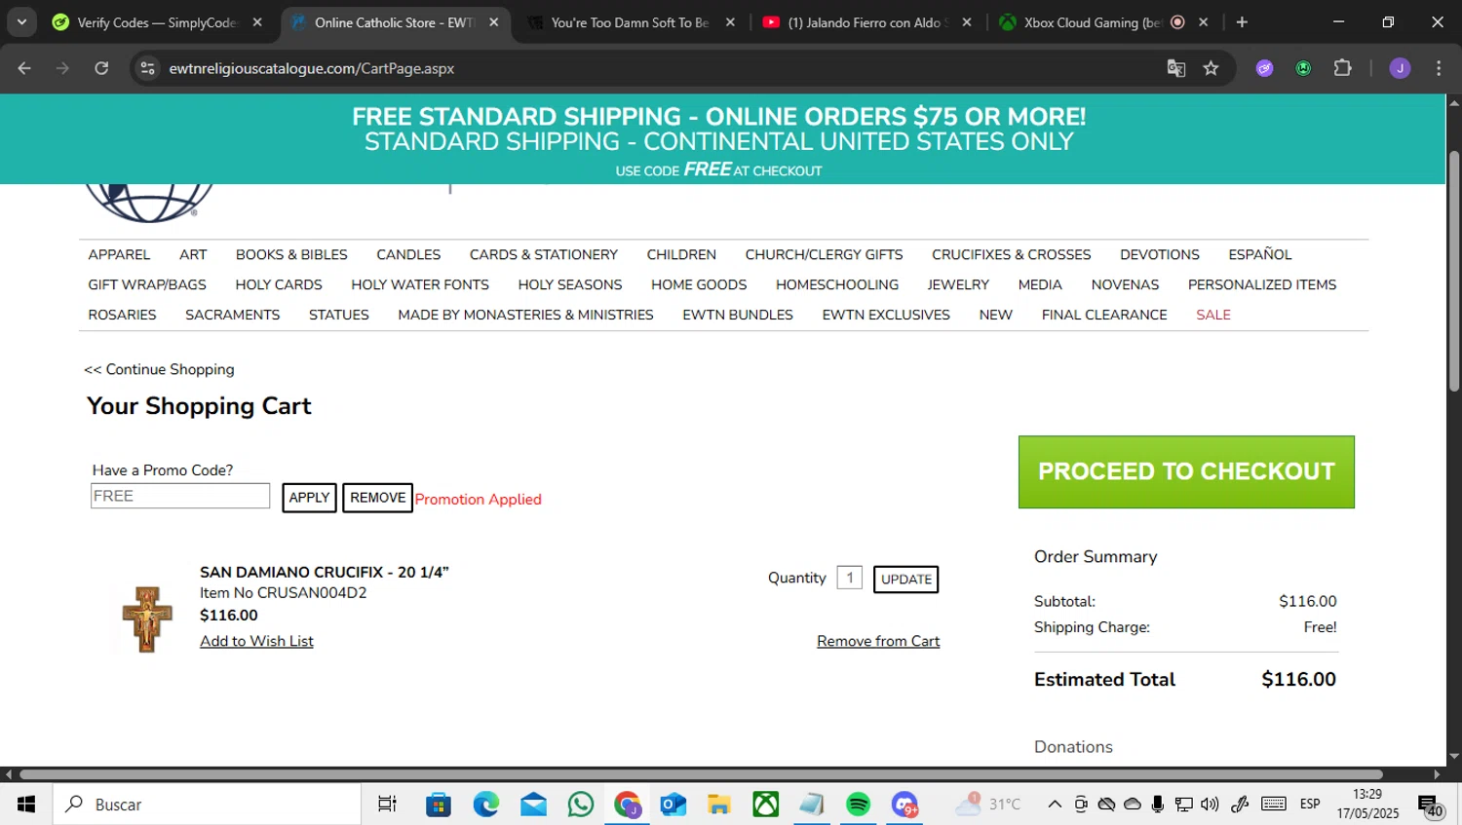Open the ESPAÑOL category
This screenshot has height=825, width=1462.
click(1259, 254)
